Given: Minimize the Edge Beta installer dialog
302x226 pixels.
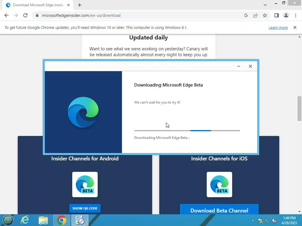Looking at the screenshot, I should point(238,66).
